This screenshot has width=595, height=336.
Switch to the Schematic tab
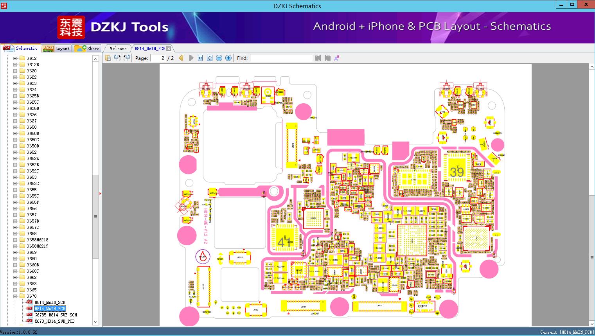click(x=20, y=48)
